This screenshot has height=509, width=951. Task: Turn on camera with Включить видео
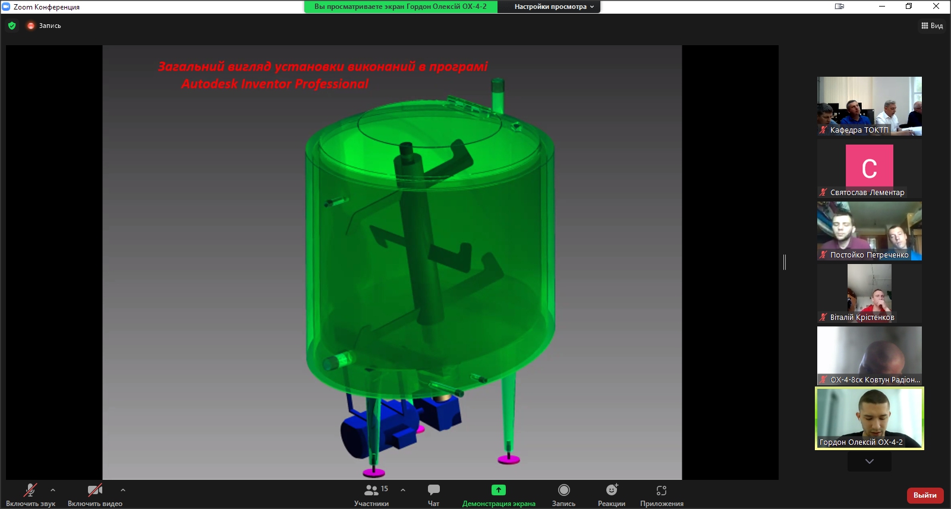click(x=95, y=491)
